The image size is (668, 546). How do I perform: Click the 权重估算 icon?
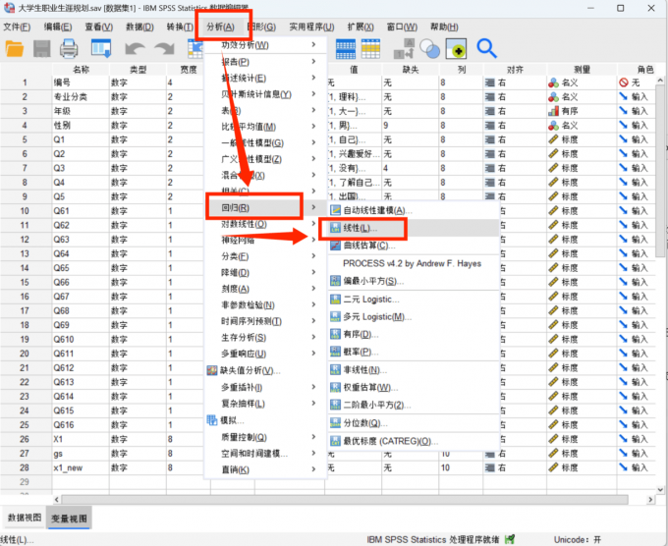pyautogui.click(x=336, y=387)
